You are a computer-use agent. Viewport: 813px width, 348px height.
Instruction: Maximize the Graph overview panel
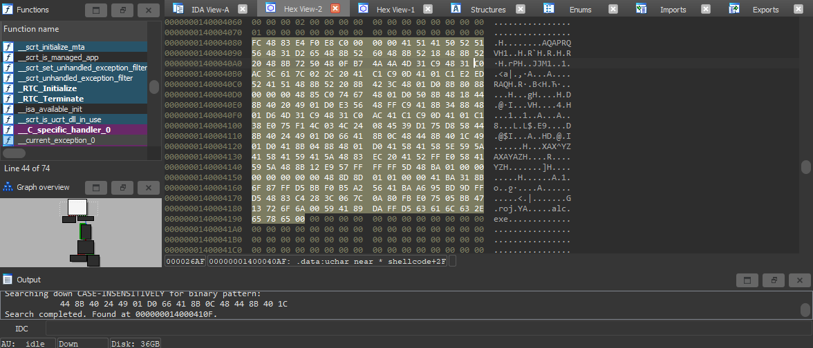96,188
